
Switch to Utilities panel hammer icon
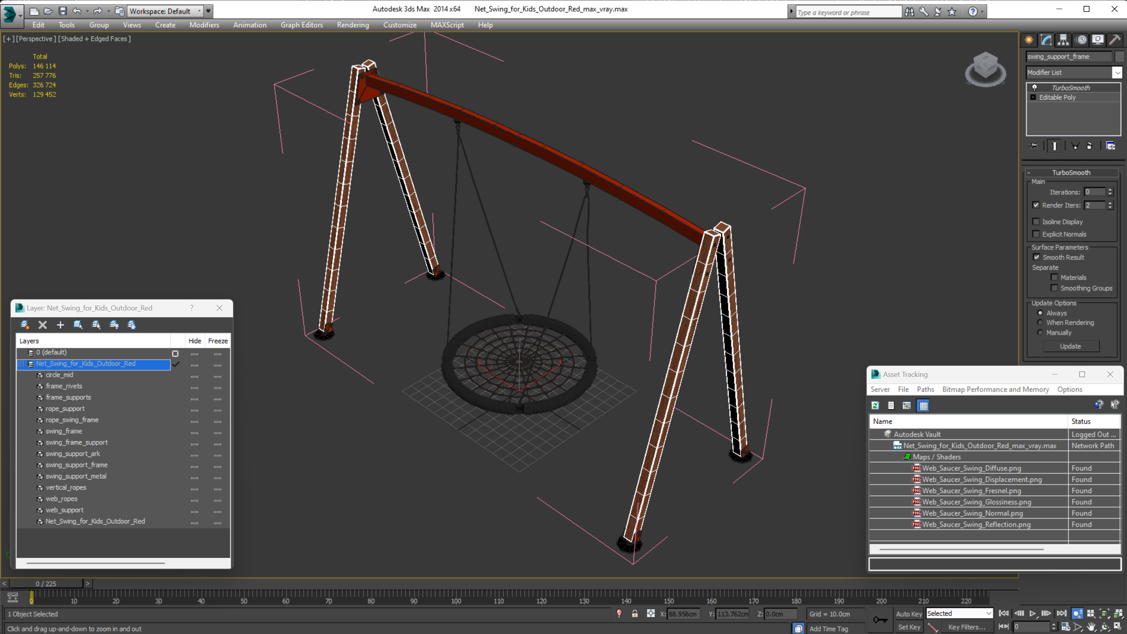pos(1115,40)
